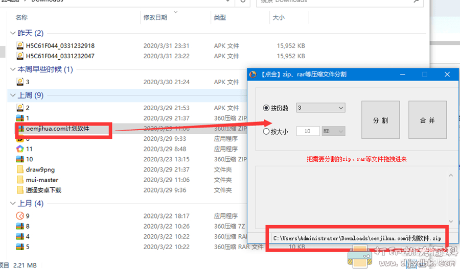
Task: Click the size input field showing 10
Action: [x=308, y=131]
